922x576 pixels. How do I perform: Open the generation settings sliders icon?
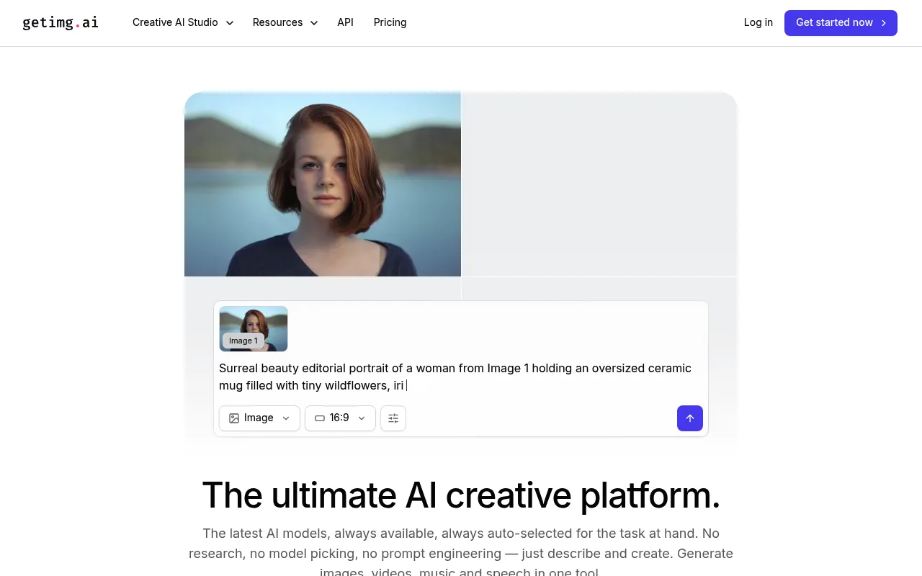[393, 418]
